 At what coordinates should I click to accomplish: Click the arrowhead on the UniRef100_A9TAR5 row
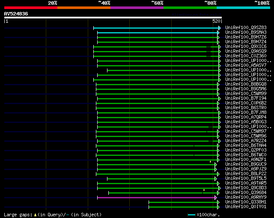click(218, 184)
